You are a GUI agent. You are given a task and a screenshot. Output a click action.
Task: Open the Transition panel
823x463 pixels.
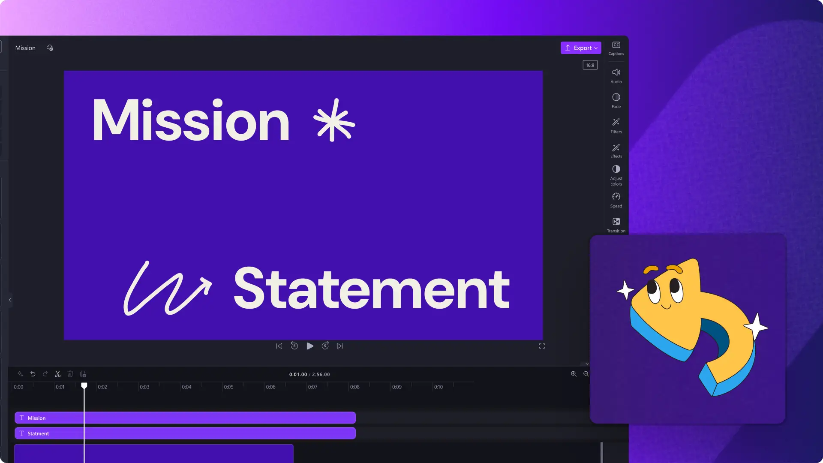tap(616, 224)
